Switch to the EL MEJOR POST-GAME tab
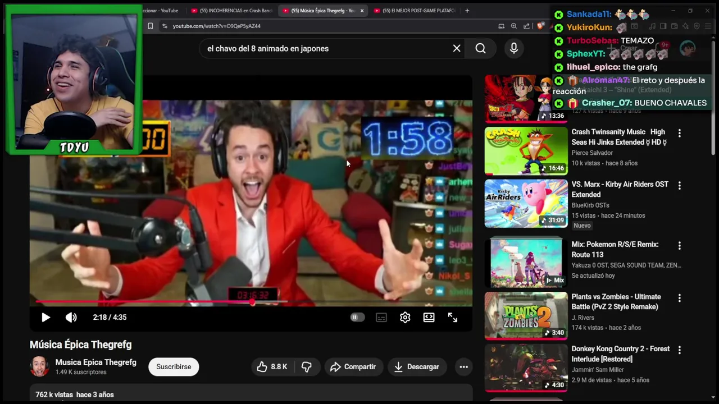This screenshot has width=719, height=404. (415, 11)
